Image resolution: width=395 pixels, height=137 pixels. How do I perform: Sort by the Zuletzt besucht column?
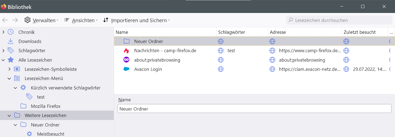click(360, 32)
